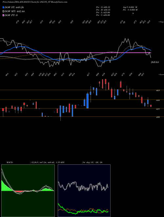This screenshot has width=164, height=217.
Task: Click the 'Pre V: 0.005 M' value
Action: 130,10
